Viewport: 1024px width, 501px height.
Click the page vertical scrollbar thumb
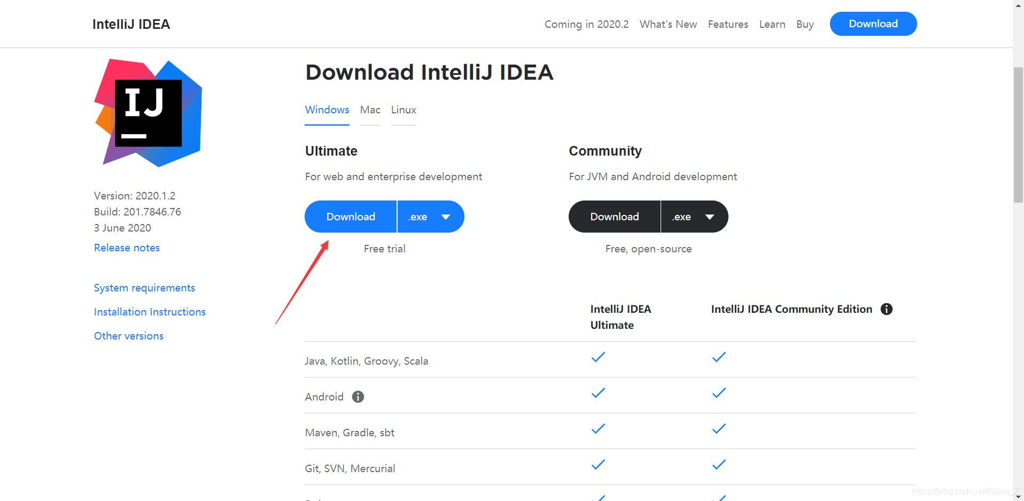[x=1018, y=135]
